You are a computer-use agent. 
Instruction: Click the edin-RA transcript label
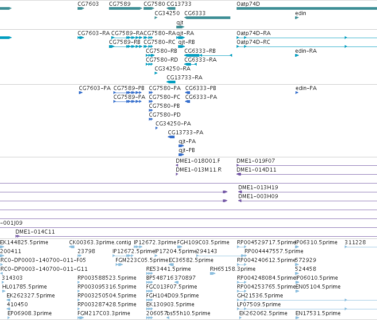[x=306, y=51]
